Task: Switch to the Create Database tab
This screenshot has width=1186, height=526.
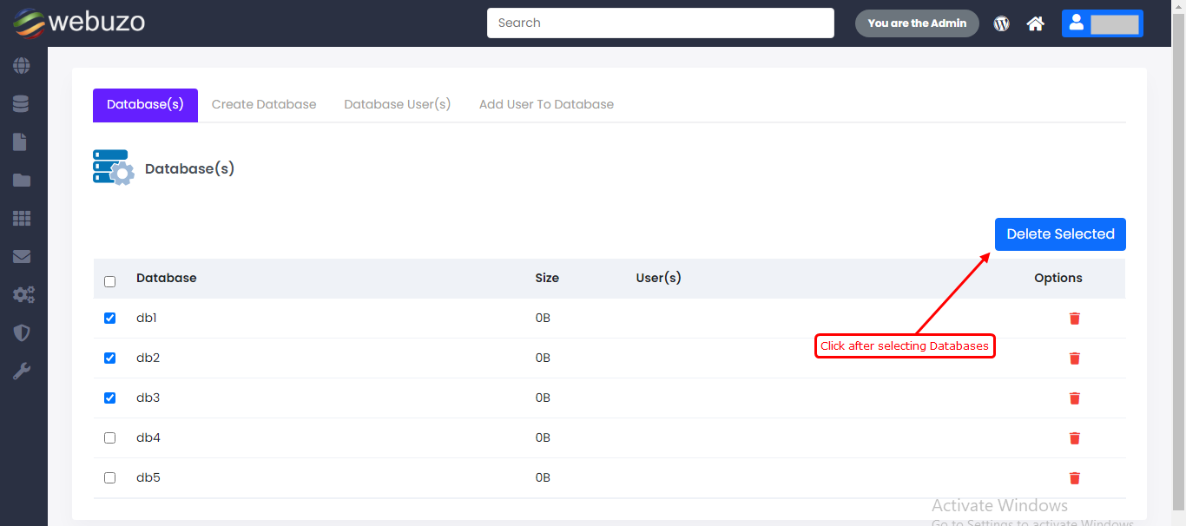Action: coord(264,105)
